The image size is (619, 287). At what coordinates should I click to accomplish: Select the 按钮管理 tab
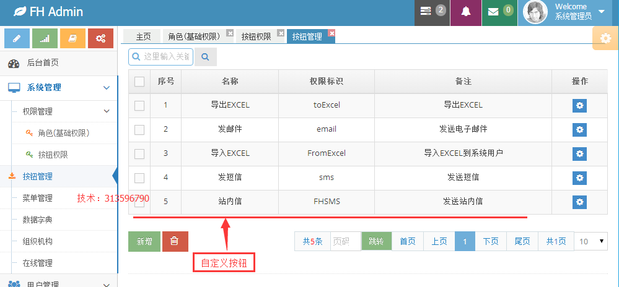(x=307, y=36)
